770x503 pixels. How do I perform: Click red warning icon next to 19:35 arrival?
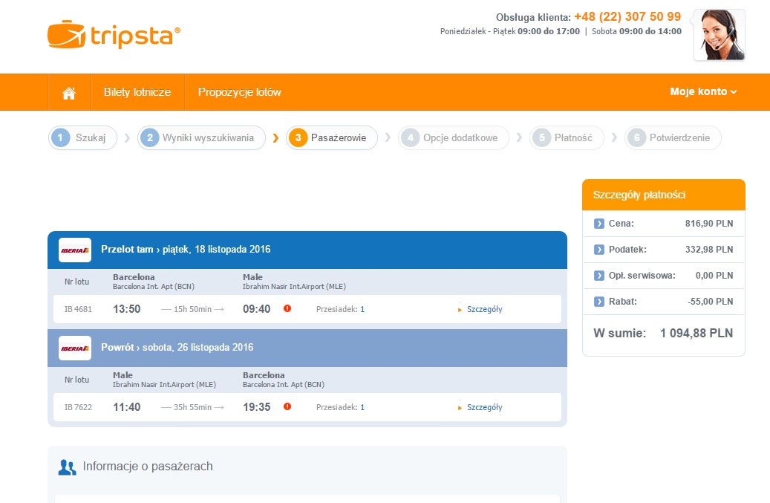point(287,406)
